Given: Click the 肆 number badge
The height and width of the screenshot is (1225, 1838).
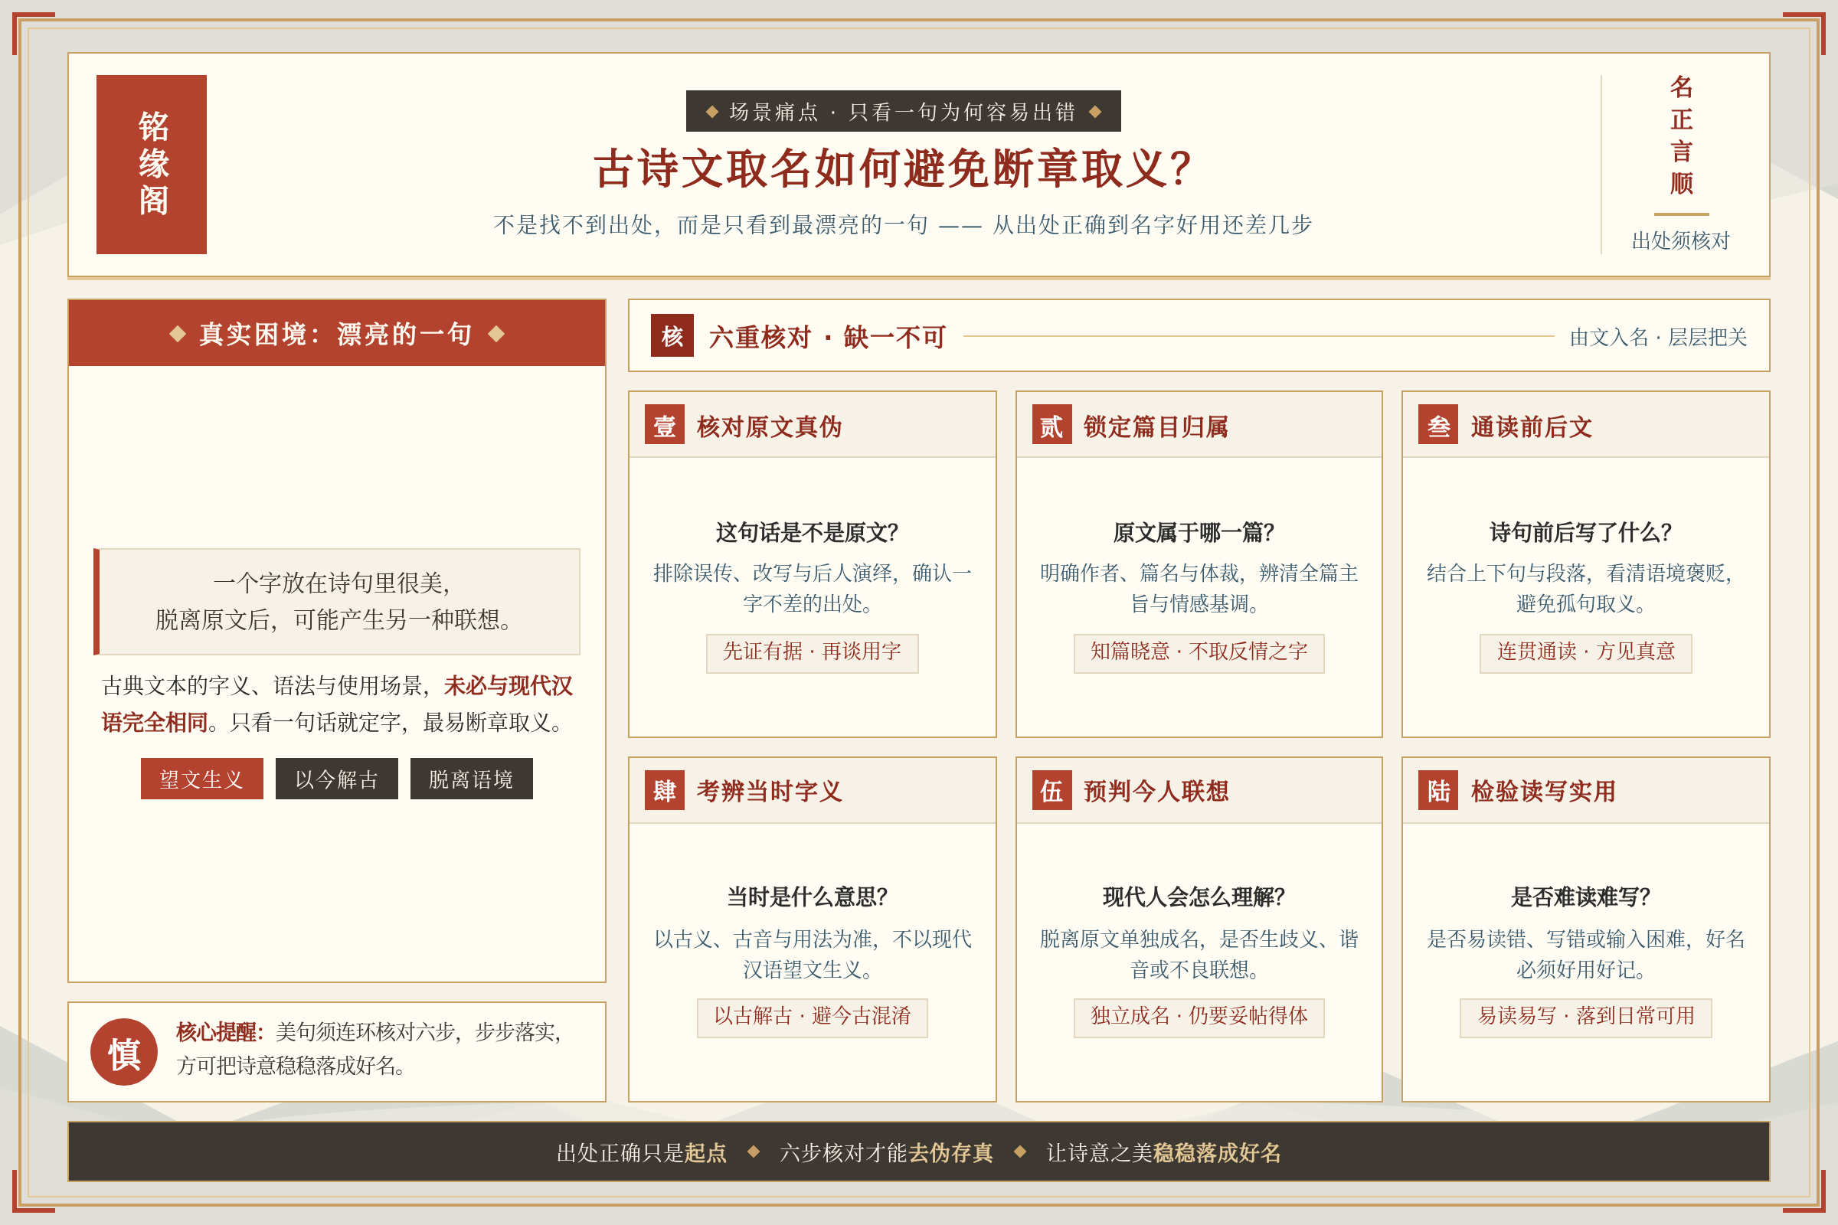Looking at the screenshot, I should 664,791.
